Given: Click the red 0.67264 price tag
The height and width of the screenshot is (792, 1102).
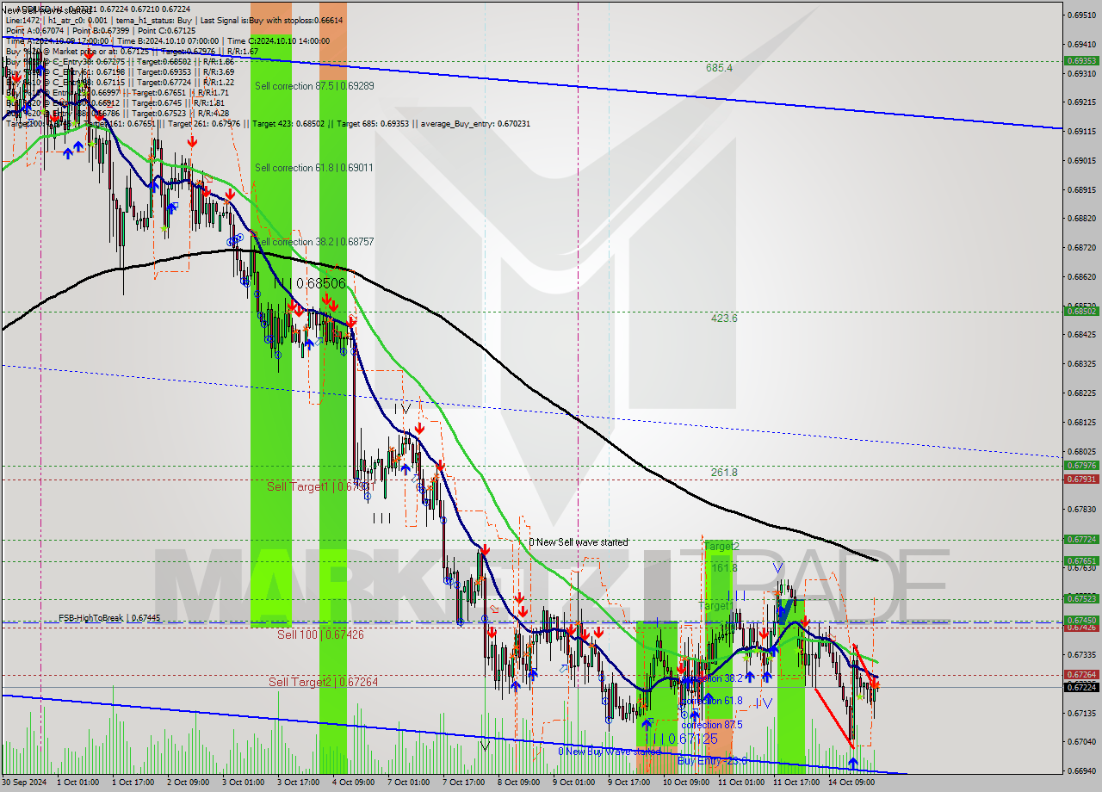Looking at the screenshot, I should 1081,675.
